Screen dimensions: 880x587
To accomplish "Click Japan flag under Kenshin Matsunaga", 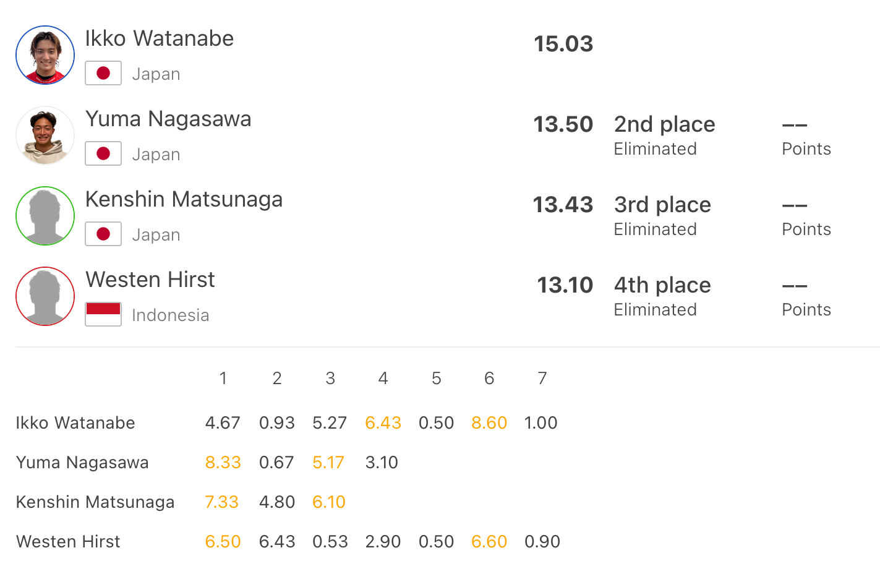I will point(103,234).
